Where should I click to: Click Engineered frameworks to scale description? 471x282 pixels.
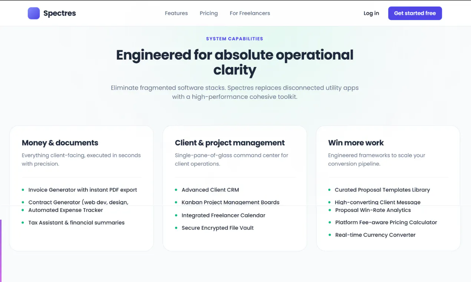pyautogui.click(x=376, y=160)
